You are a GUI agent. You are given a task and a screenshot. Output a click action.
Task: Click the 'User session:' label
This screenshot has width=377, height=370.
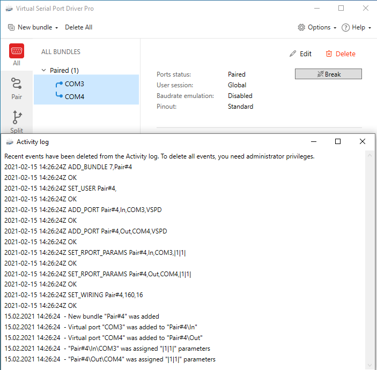click(175, 85)
